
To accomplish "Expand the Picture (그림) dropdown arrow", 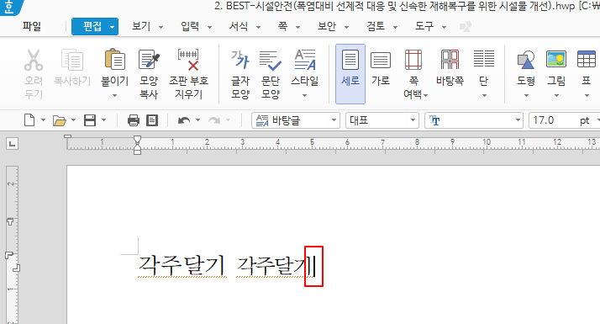I will click(x=556, y=95).
